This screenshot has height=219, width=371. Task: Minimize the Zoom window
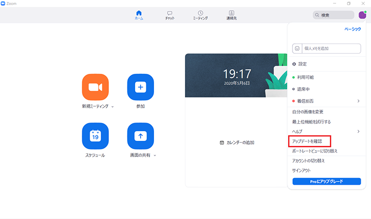334,3
